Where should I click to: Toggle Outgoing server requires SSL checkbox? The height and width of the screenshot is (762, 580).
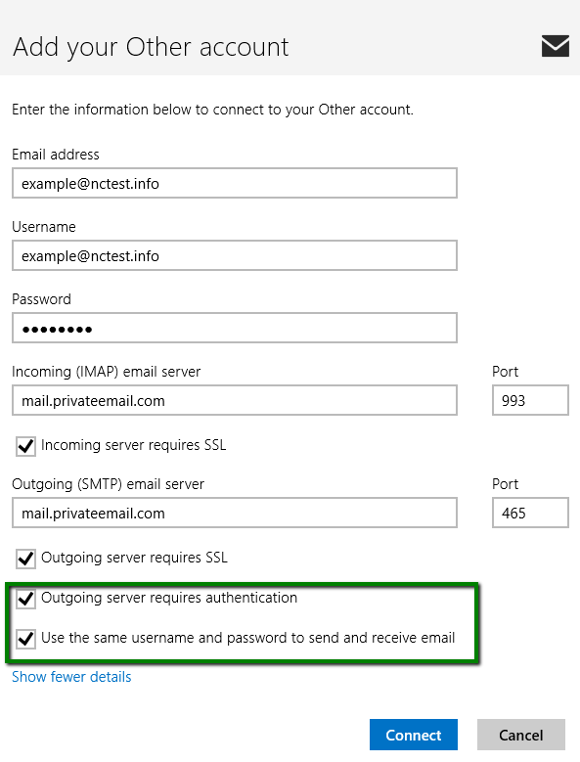click(x=25, y=559)
